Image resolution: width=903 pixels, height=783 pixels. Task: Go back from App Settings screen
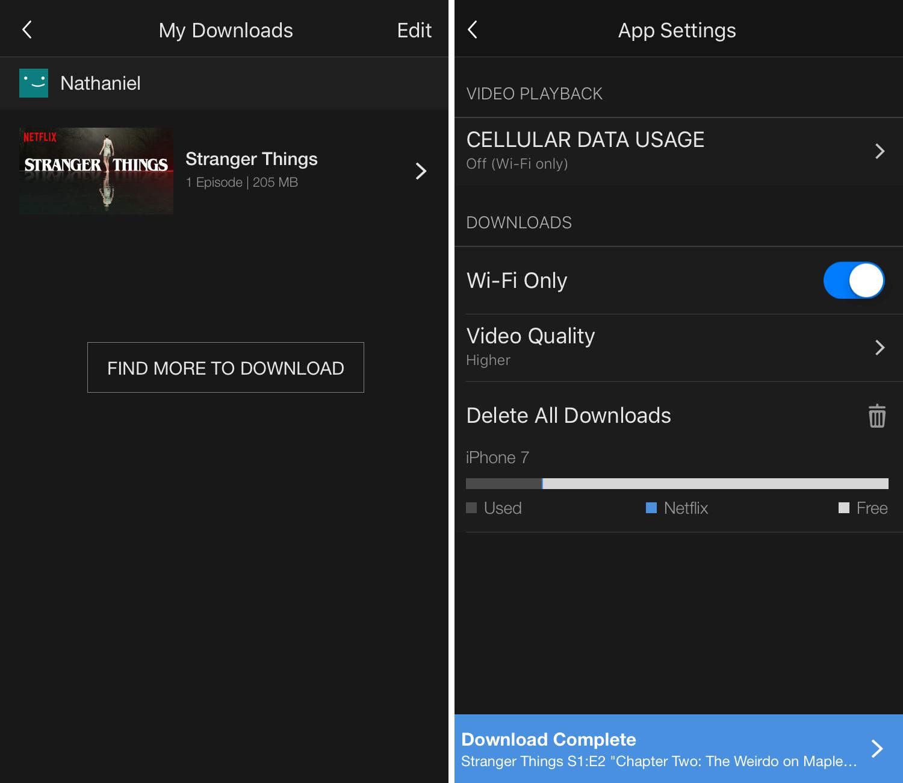click(473, 30)
